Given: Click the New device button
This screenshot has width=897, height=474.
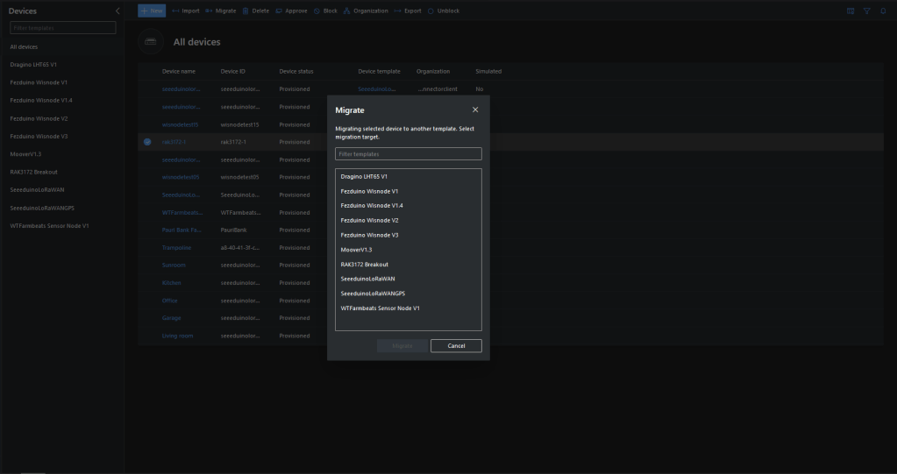Looking at the screenshot, I should pyautogui.click(x=152, y=11).
